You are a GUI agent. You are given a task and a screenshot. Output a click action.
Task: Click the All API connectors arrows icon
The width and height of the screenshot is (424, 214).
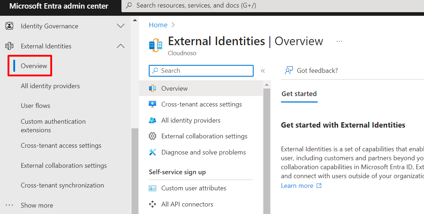pos(153,204)
